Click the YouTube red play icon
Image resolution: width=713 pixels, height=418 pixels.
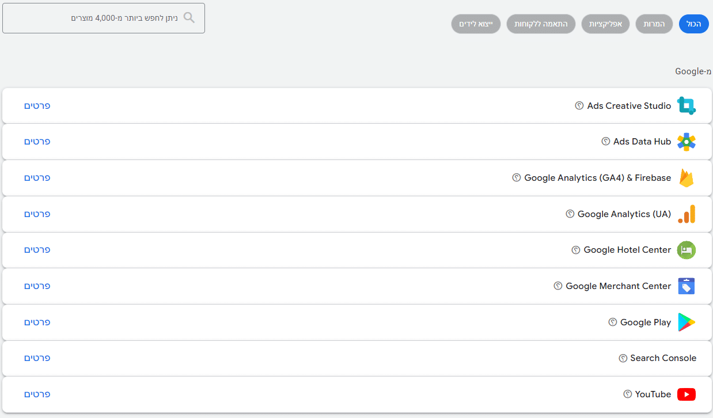click(x=686, y=394)
